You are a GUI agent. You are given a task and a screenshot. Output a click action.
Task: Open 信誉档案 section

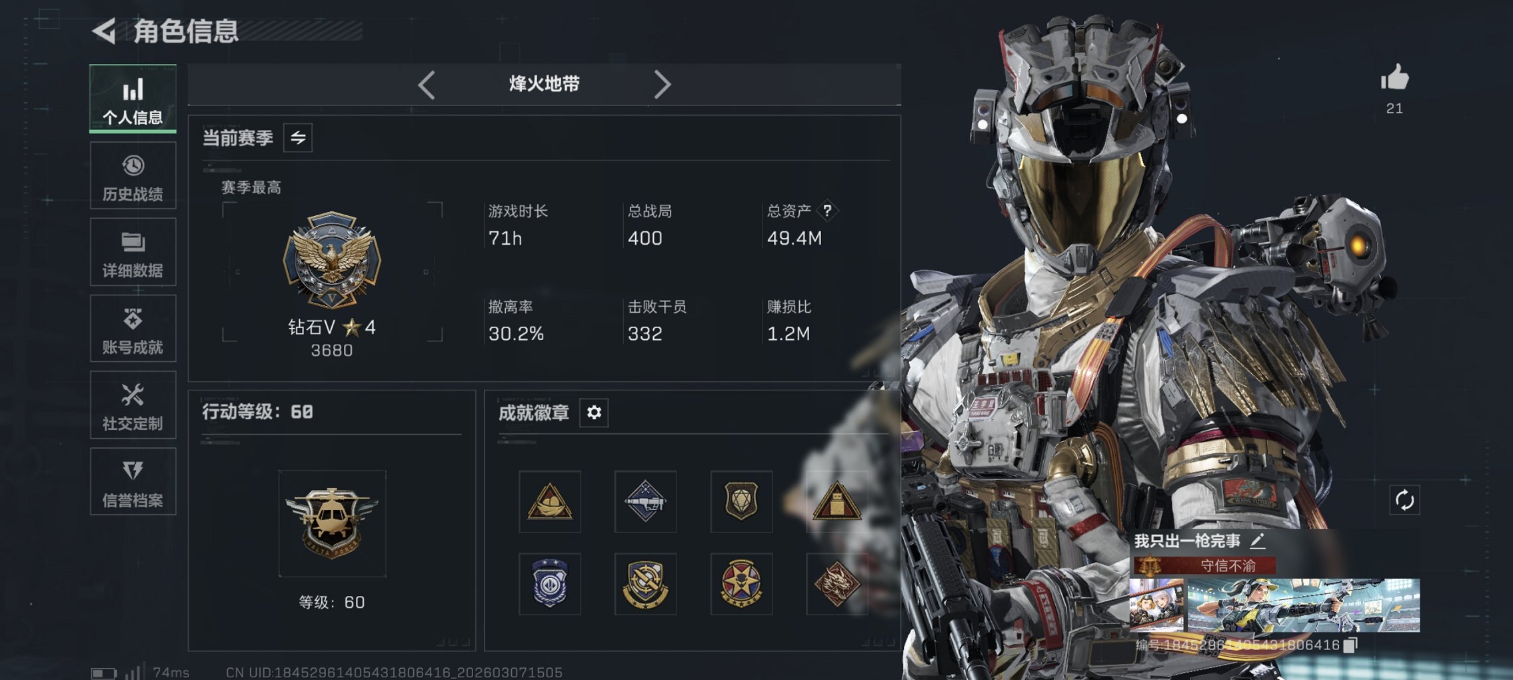tap(133, 481)
